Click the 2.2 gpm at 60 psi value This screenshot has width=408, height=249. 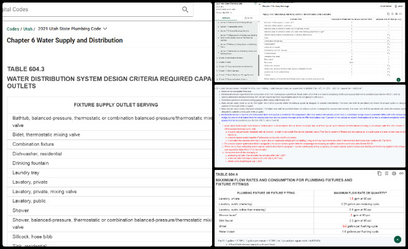(x=360, y=220)
